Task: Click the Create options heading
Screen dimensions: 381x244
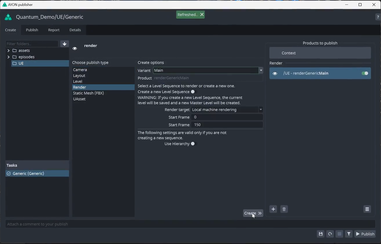Action: point(151,63)
